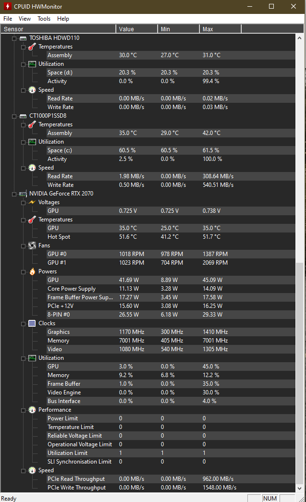Click the Performance gauge icon
The width and height of the screenshot is (306, 502).
click(32, 410)
